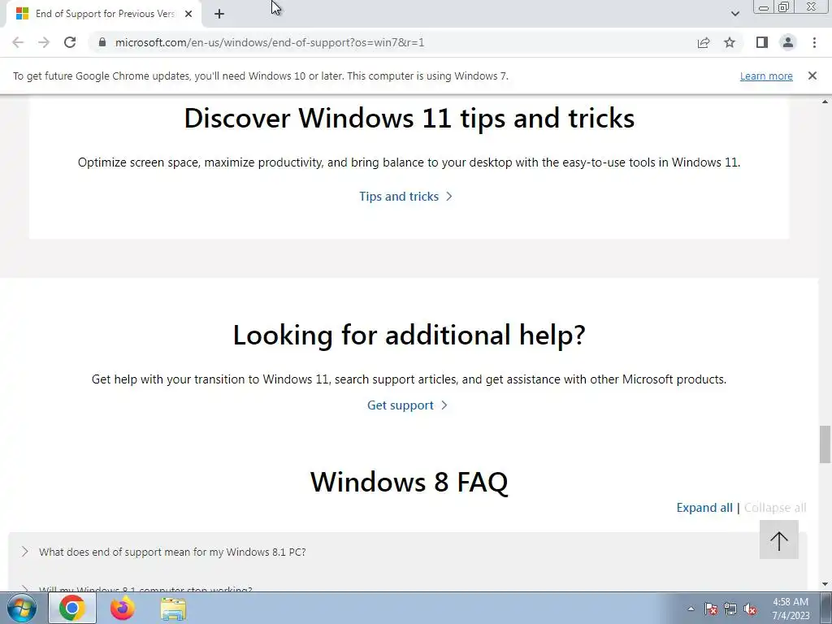Screen dimensions: 832x624
Task: Click the browser forward arrow
Action: pyautogui.click(x=44, y=42)
